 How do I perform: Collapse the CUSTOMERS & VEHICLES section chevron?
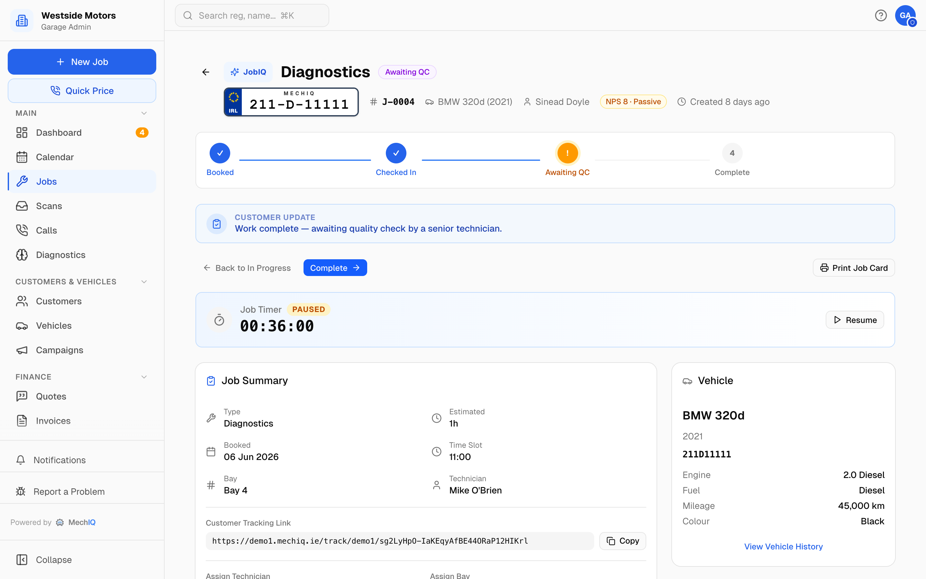pyautogui.click(x=144, y=281)
